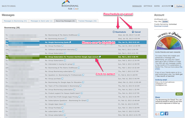
Task: Click date 'Sat, Feb 2, 2013 4:56 PM'
Action: [x=128, y=57]
